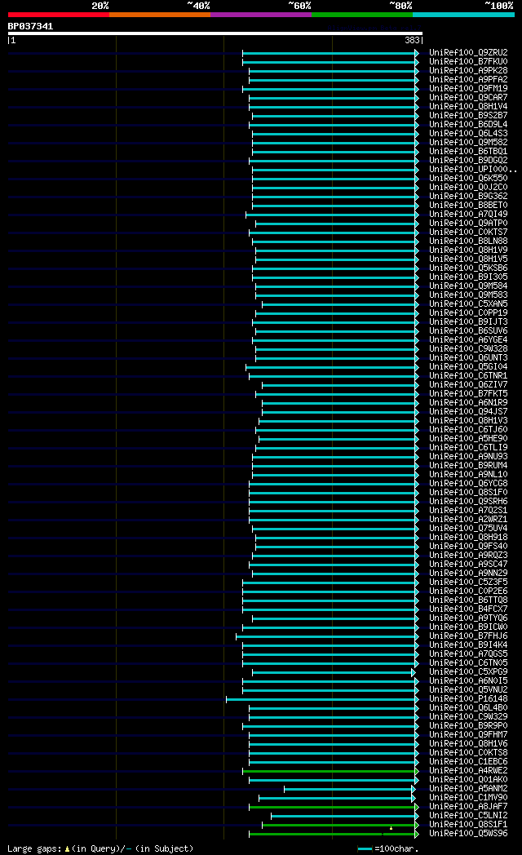The height and width of the screenshot is (855, 522).
Task: Open hit UniRef100_C5XAN5
Action: (468, 304)
